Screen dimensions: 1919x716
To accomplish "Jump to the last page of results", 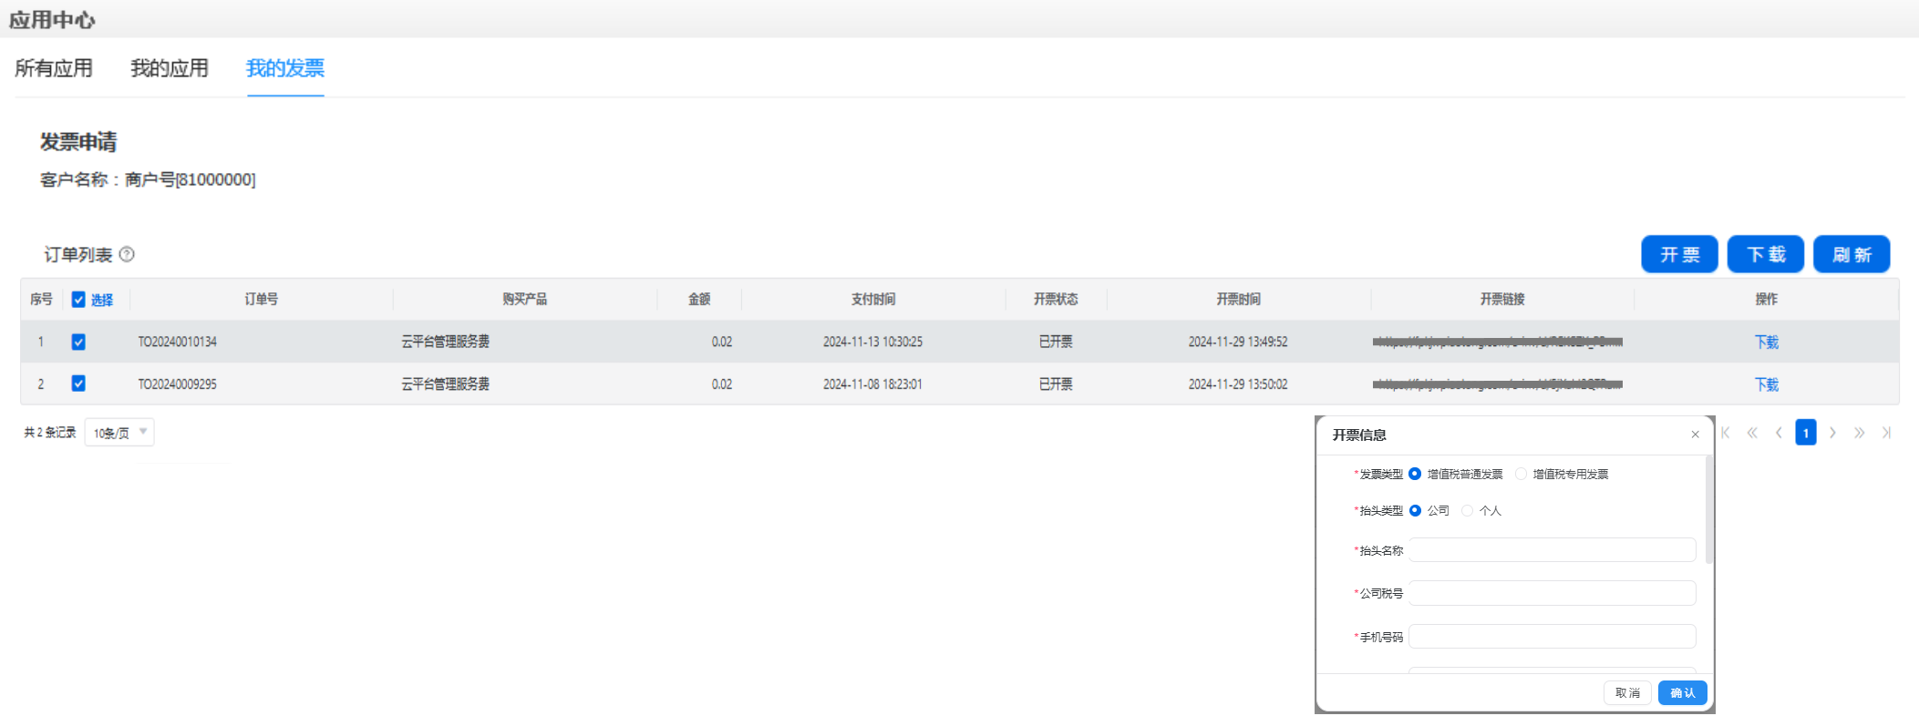I will click(1886, 433).
